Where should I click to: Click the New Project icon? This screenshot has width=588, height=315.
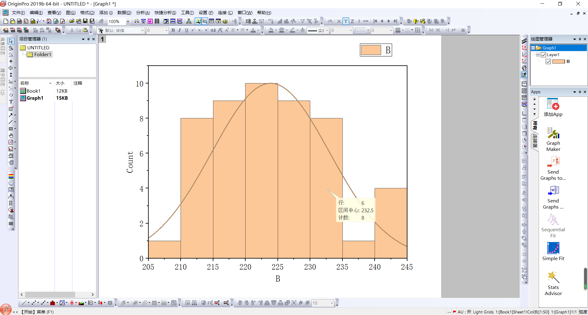coord(6,21)
